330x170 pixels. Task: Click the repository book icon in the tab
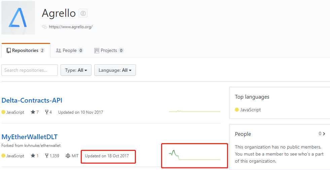9,50
